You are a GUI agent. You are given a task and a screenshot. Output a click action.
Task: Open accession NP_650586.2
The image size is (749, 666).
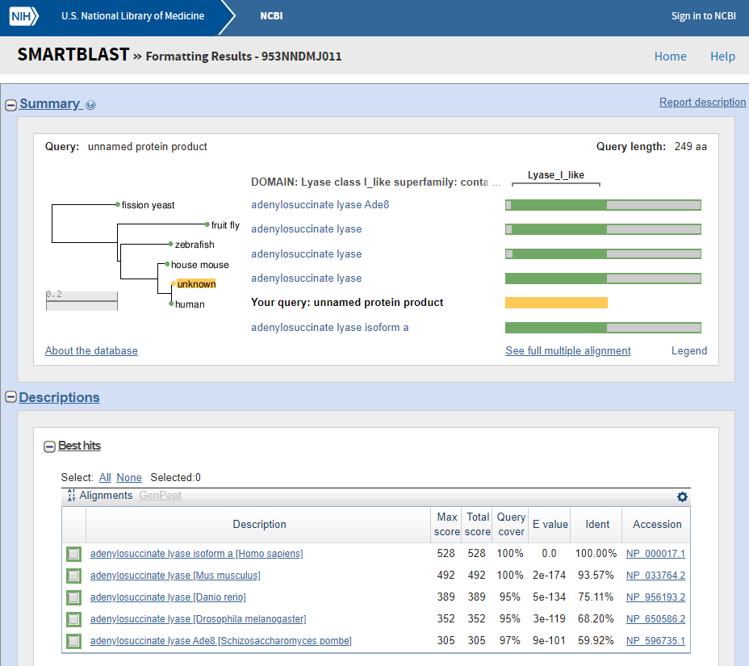(655, 619)
